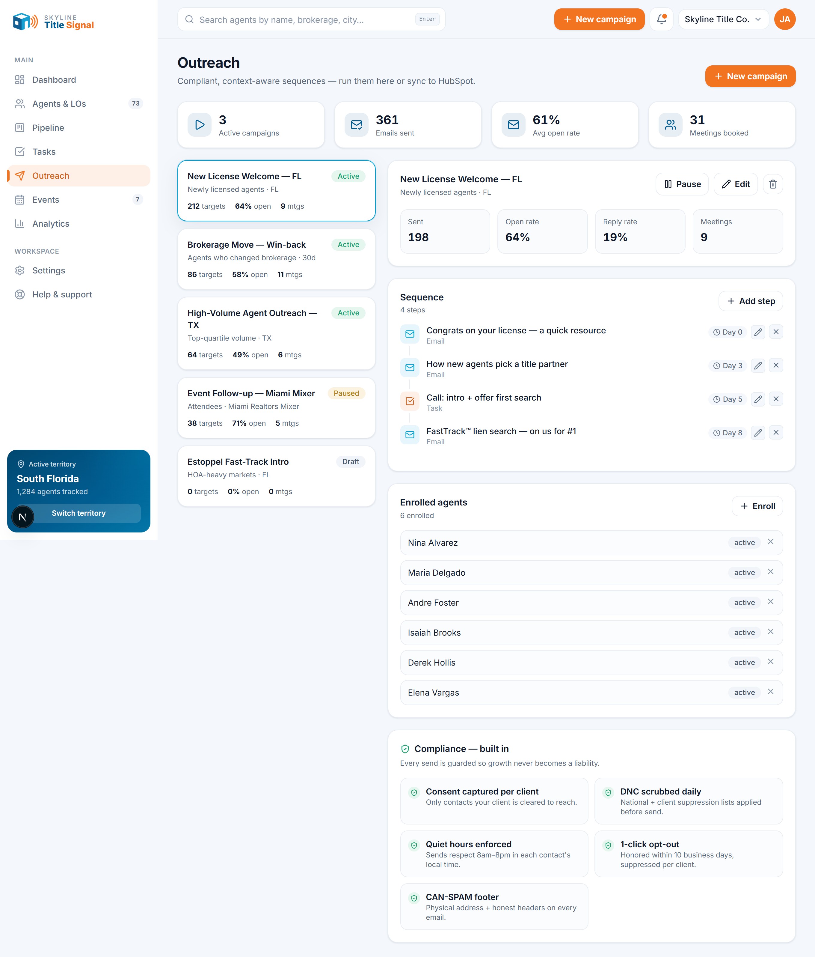Select the New License Welcome — FL campaign card

[277, 191]
